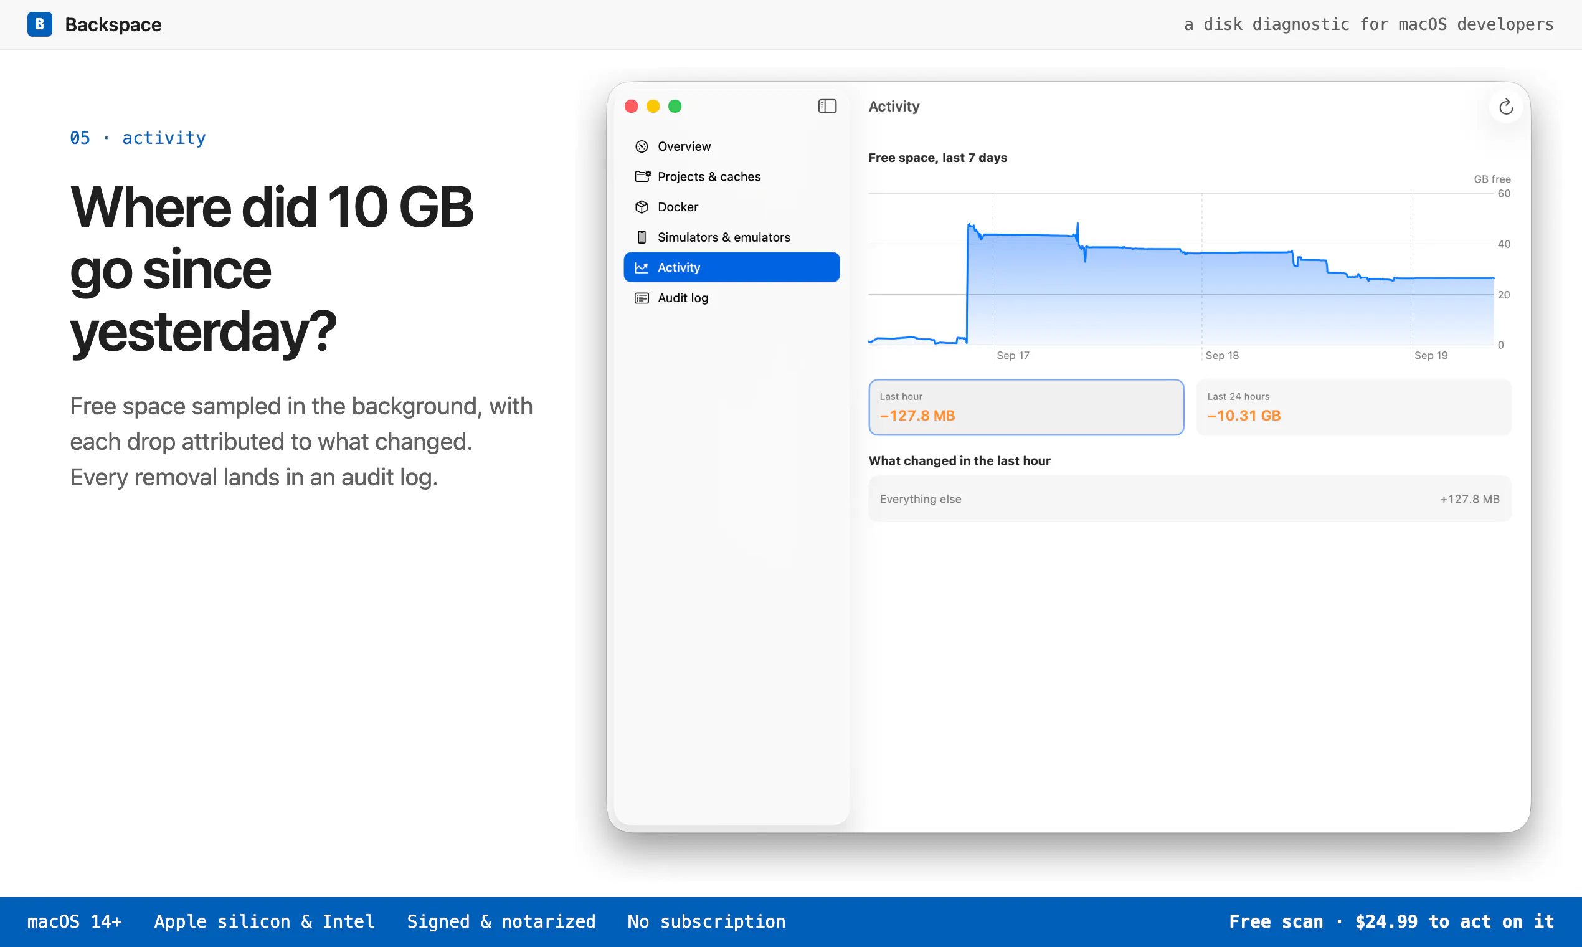Click the −10.31 GB value
This screenshot has height=947, width=1582.
1244,416
